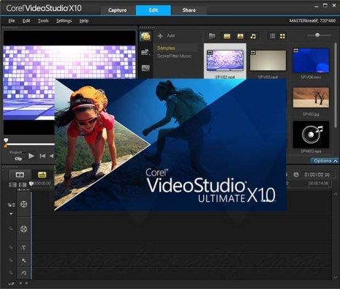Click the Title track T button

[x=23, y=247]
